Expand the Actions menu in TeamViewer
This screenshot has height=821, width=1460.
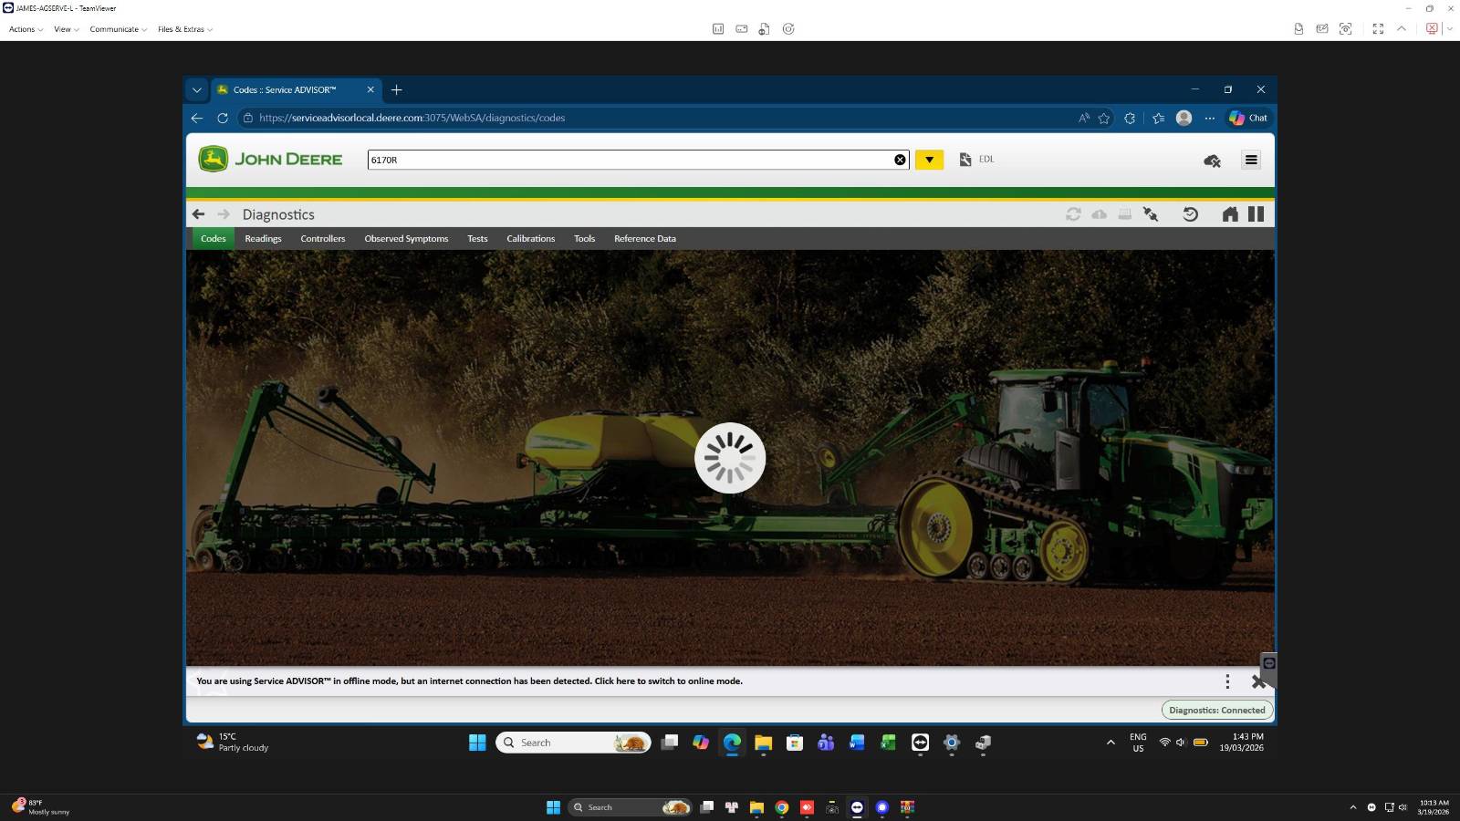(x=23, y=28)
